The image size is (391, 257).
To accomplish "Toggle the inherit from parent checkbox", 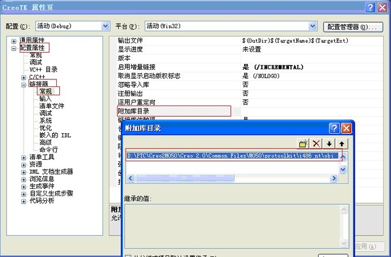I will pos(128,255).
